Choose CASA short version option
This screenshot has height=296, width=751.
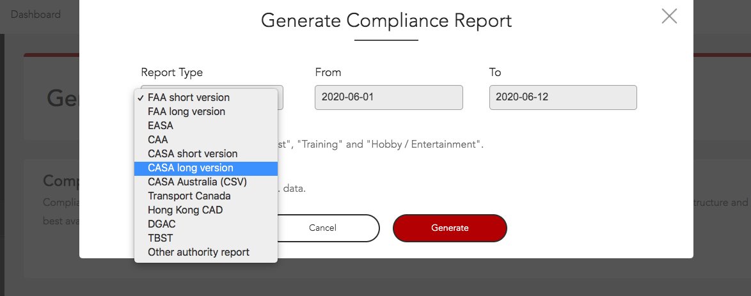206,153
